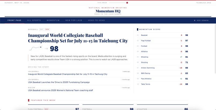Select Artistic Swimming in Momentum Score
The image size is (216, 110).
(162, 68)
